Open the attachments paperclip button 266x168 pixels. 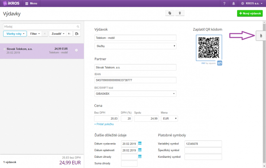261,36
